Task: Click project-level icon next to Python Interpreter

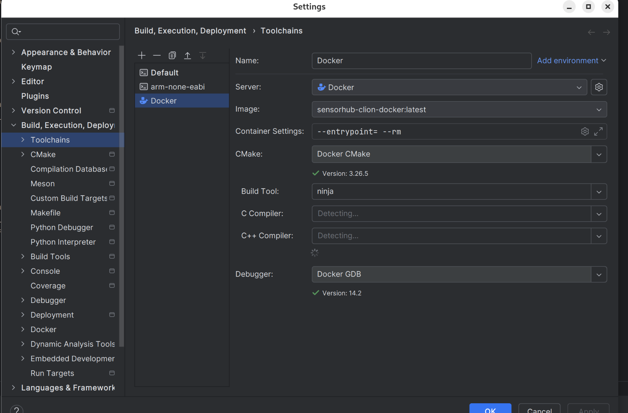Action: point(112,242)
